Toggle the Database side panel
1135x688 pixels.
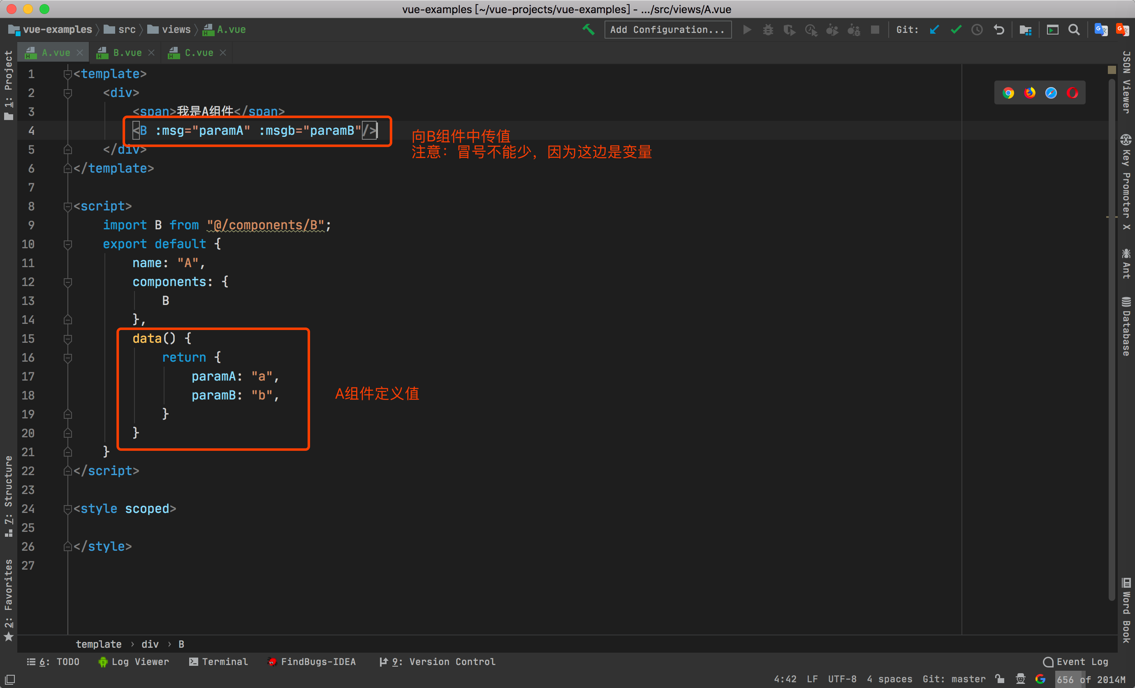1126,326
